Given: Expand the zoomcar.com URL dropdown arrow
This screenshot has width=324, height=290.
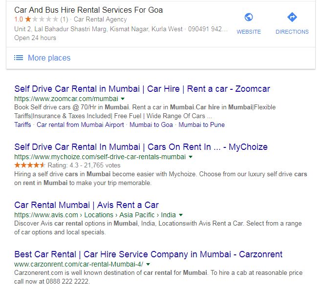Looking at the screenshot, I should [123, 99].
